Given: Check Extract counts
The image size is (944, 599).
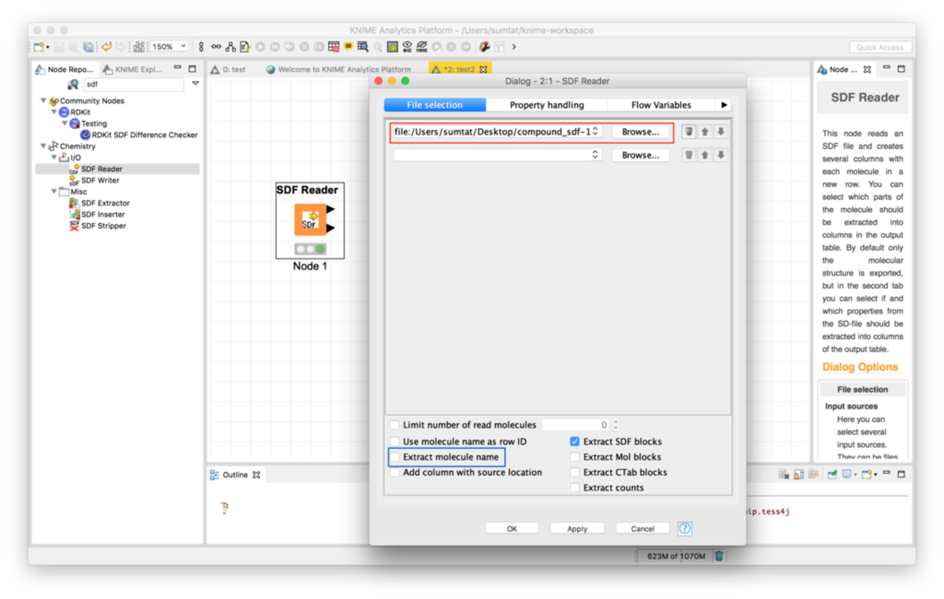Looking at the screenshot, I should pyautogui.click(x=574, y=488).
